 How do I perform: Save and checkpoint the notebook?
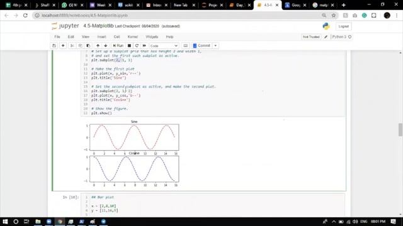pyautogui.click(x=54, y=46)
